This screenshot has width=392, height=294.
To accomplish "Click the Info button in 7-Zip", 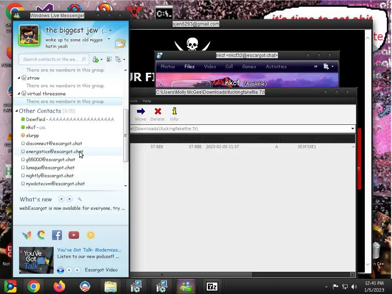I will point(174,114).
